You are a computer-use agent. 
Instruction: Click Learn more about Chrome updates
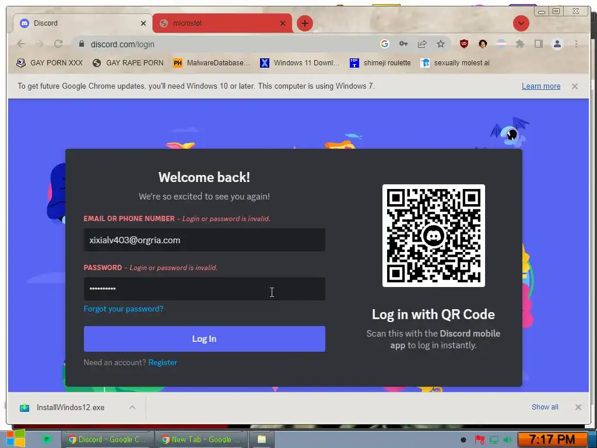click(x=540, y=86)
